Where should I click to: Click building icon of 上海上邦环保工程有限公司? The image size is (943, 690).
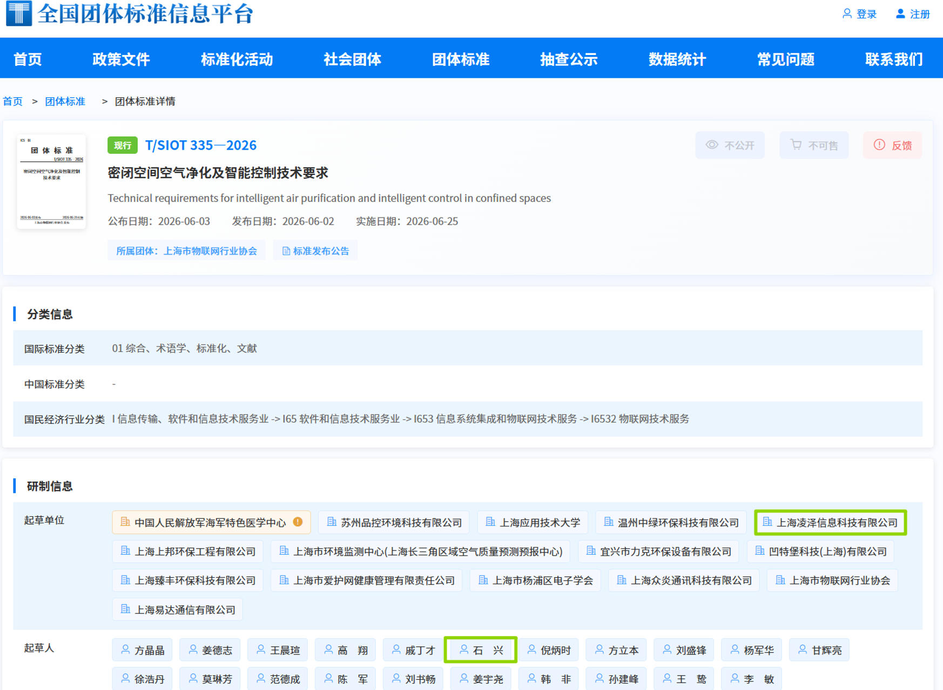pyautogui.click(x=125, y=551)
